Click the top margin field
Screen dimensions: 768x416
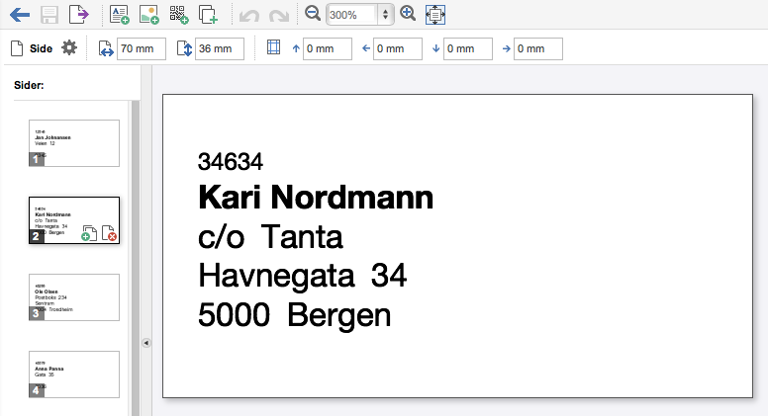pos(327,48)
